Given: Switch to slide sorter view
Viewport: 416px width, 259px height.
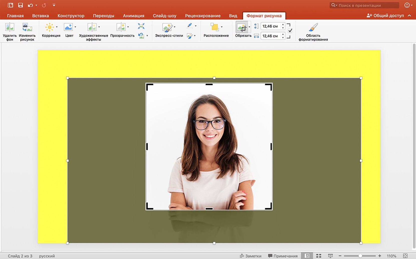Looking at the screenshot, I should coord(319,256).
